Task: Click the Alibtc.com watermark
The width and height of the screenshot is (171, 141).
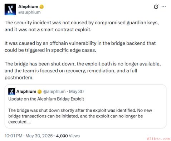Action: tap(158, 139)
